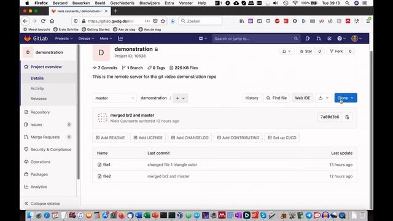Open the To-Do list icon in navbar

coord(329,39)
